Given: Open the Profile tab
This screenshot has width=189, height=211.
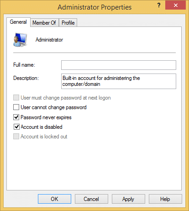Looking at the screenshot, I should point(68,23).
